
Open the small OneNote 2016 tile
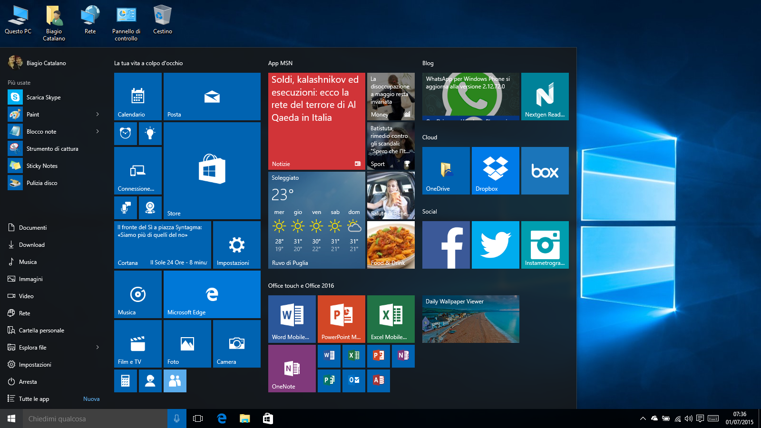(x=403, y=356)
